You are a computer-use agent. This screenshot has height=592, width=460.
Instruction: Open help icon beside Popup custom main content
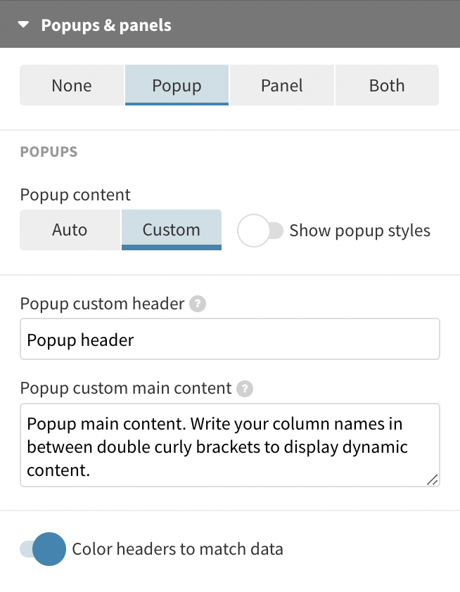point(245,389)
